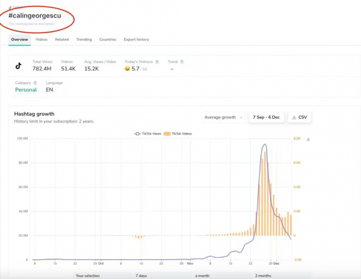The image size is (361, 279).
Task: Click the 15.2K average views value
Action: [91, 68]
